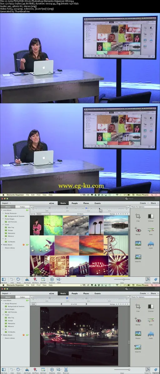
Task: Open Levels in the single-photo Organizer
Action: [151, 334]
